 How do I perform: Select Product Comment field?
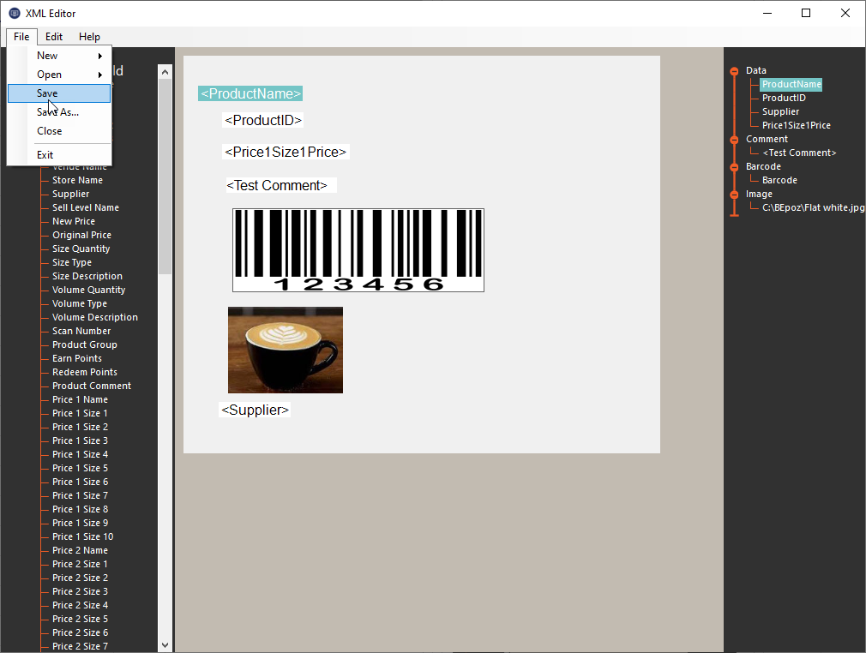(92, 386)
